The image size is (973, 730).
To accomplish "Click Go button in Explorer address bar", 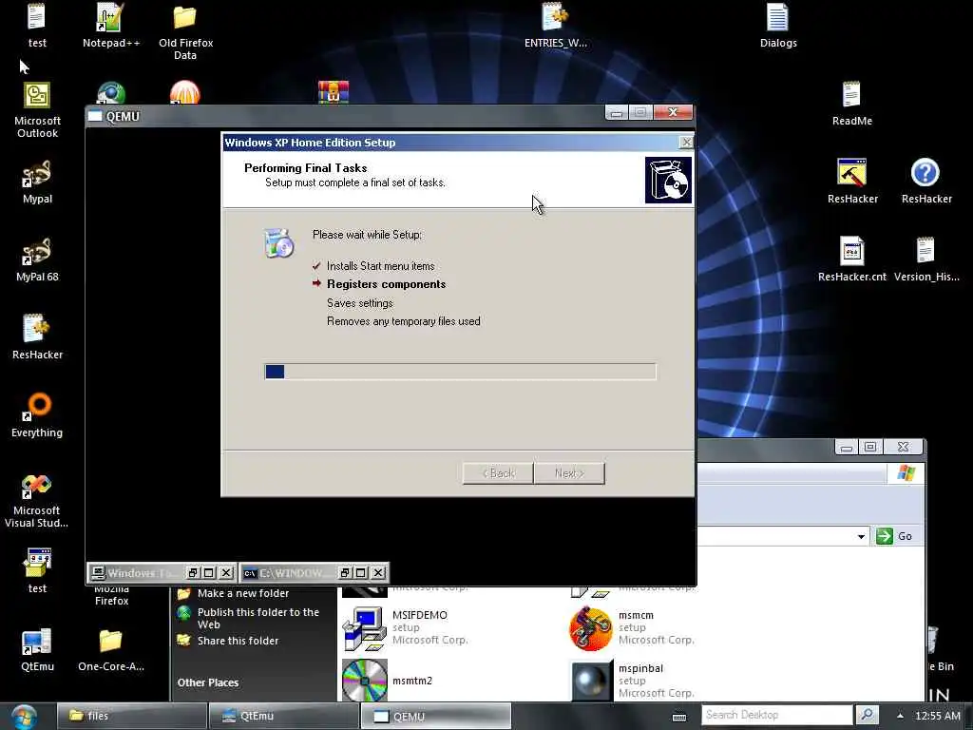I will 894,536.
